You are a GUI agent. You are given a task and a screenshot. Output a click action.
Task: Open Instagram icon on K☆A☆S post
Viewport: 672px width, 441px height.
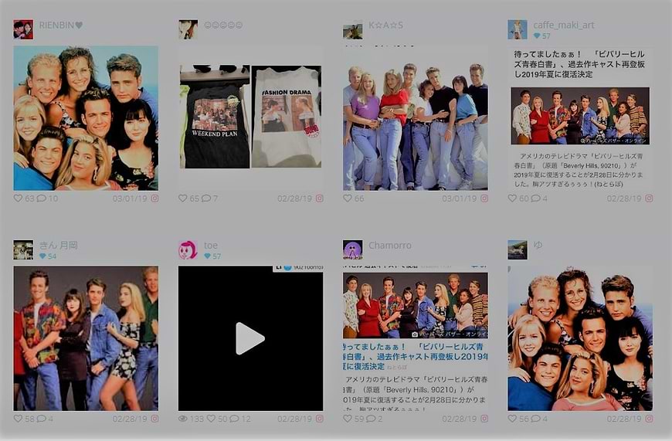(484, 198)
